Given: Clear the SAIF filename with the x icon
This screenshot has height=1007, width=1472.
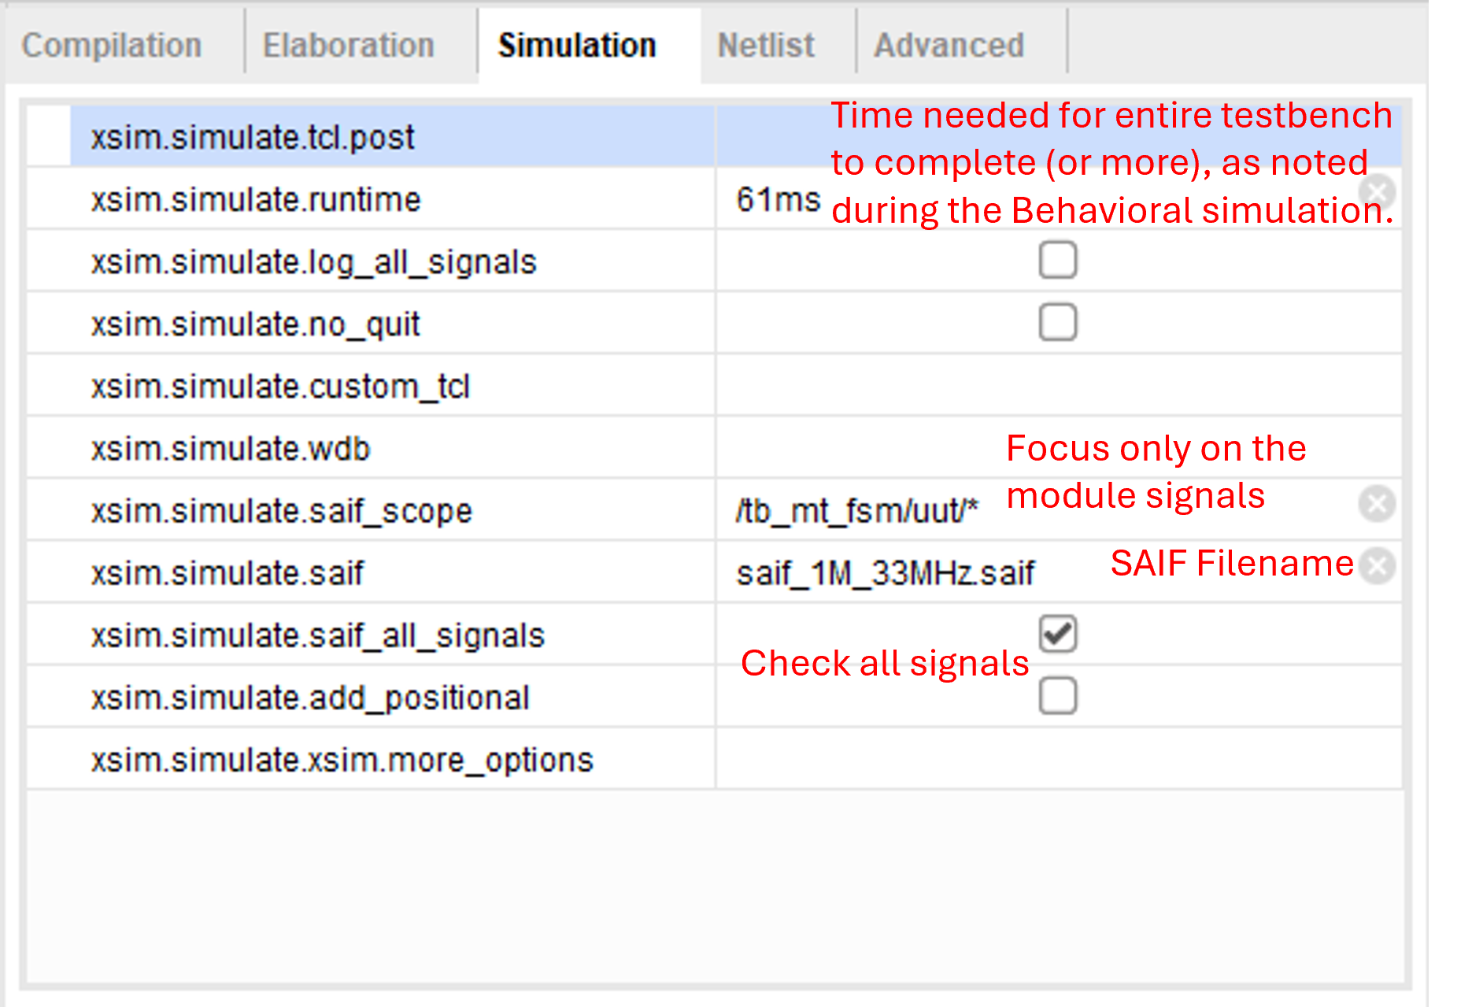Looking at the screenshot, I should tap(1377, 566).
